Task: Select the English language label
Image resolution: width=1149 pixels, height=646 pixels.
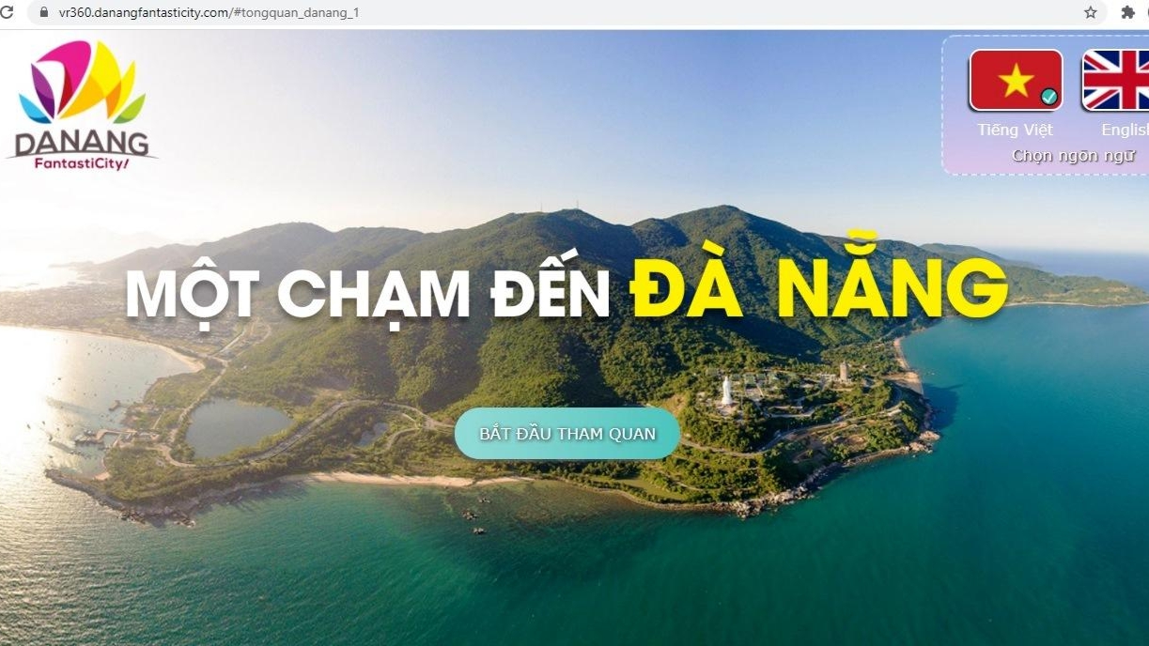Action: 1125,130
